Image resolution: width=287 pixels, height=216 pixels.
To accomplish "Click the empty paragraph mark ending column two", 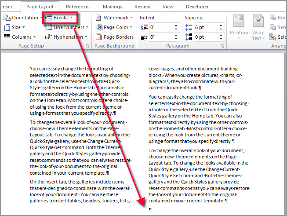I will pos(150,210).
